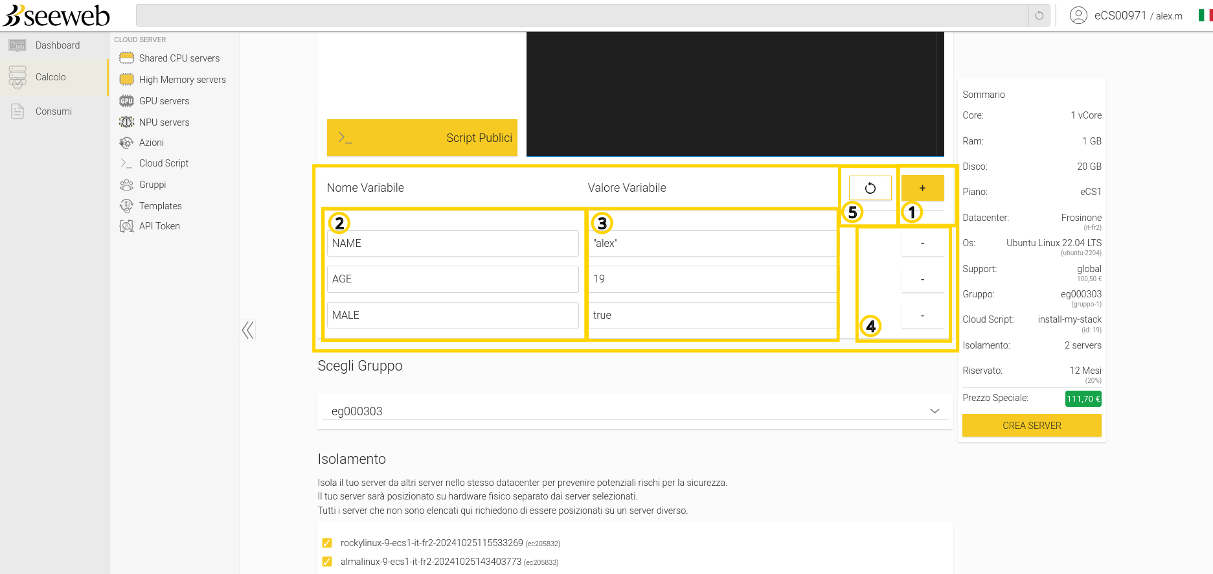This screenshot has height=574, width=1213.
Task: Click the Templates icon
Action: [126, 206]
